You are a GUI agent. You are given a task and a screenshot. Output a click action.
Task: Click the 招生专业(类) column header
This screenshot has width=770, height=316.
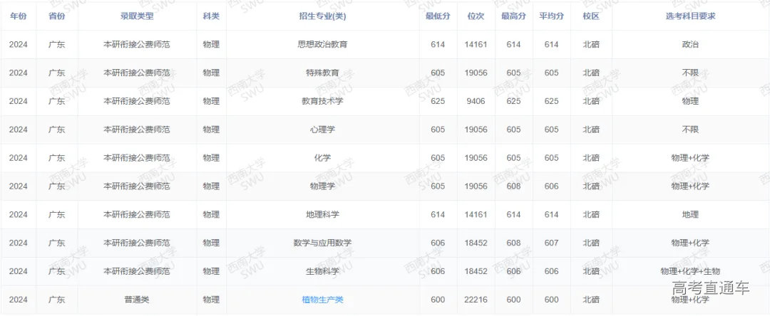click(x=322, y=16)
